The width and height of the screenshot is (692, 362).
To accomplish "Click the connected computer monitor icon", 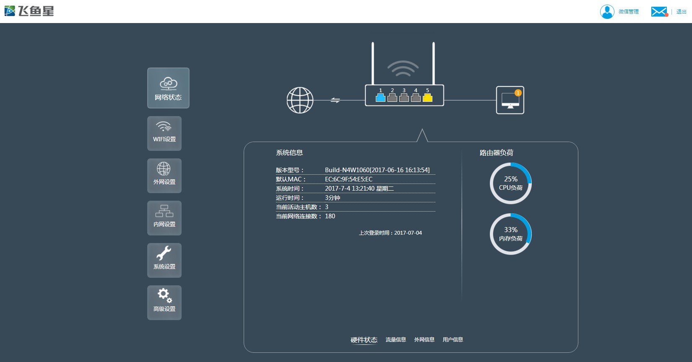I will (x=510, y=100).
